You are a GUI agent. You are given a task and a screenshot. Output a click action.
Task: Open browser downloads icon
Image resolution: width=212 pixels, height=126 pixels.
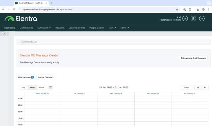tap(198, 9)
